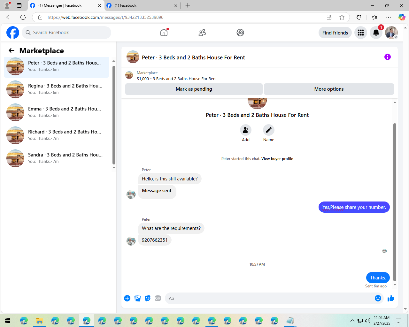Screen dimensions: 409x327
Task: Click More options button
Action: (x=329, y=89)
